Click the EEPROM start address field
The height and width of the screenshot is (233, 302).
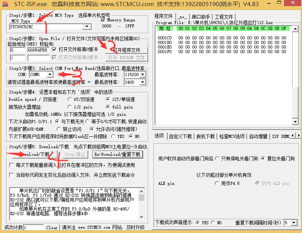(x=18, y=58)
